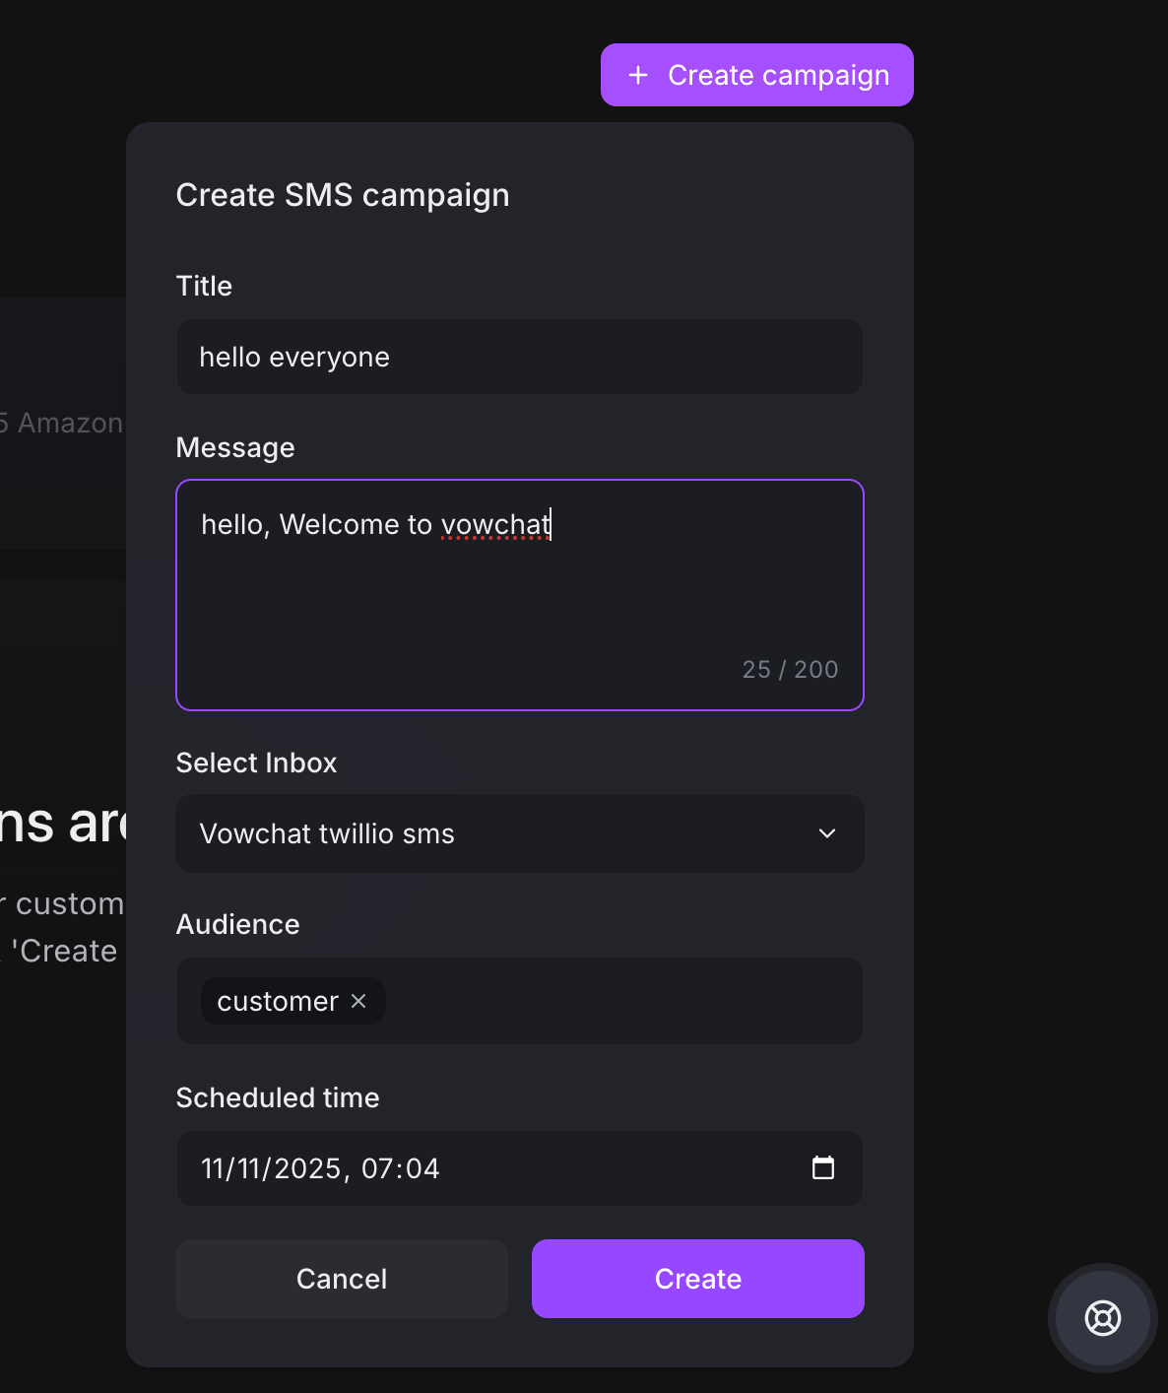Click the plus icon on Create campaign
This screenshot has width=1168, height=1393.
coord(638,75)
